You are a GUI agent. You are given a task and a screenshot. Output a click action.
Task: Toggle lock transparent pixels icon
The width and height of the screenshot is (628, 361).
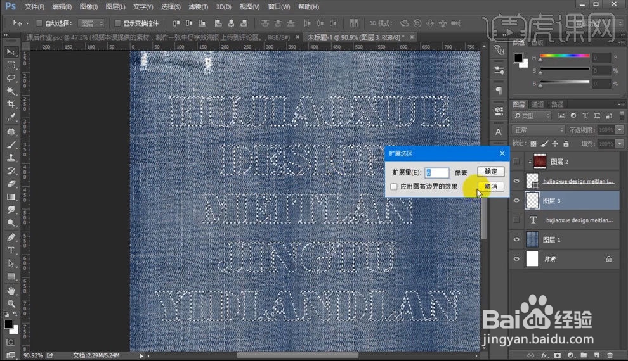tap(533, 144)
